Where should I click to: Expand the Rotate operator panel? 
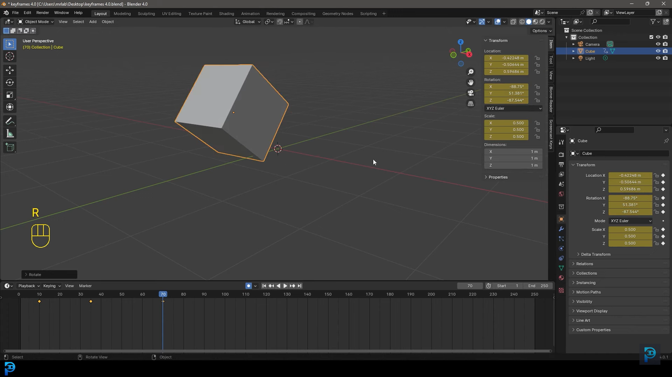coord(50,274)
